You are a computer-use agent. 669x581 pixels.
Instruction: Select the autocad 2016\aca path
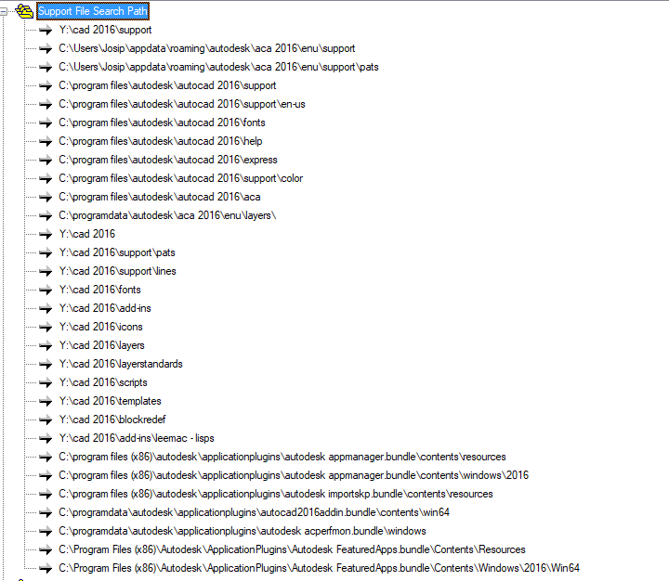coord(160,197)
